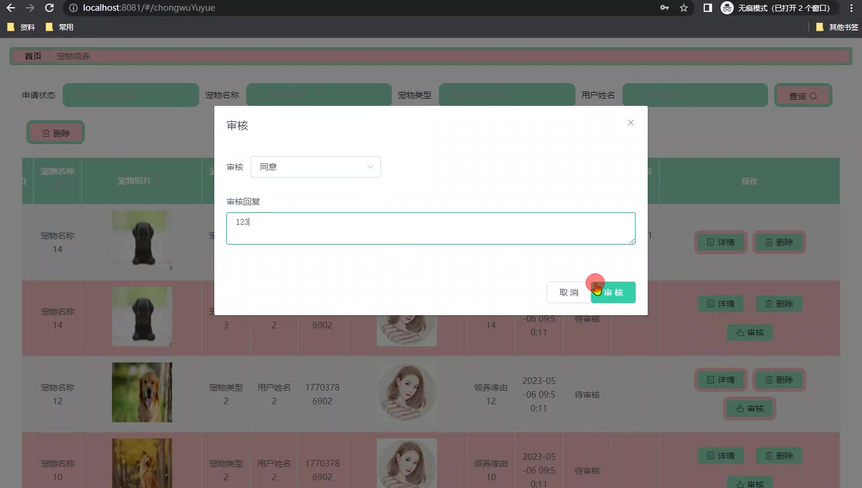Viewport: 862px width, 488px height.
Task: Delete the 宠物名称 12 row
Action: coord(779,380)
